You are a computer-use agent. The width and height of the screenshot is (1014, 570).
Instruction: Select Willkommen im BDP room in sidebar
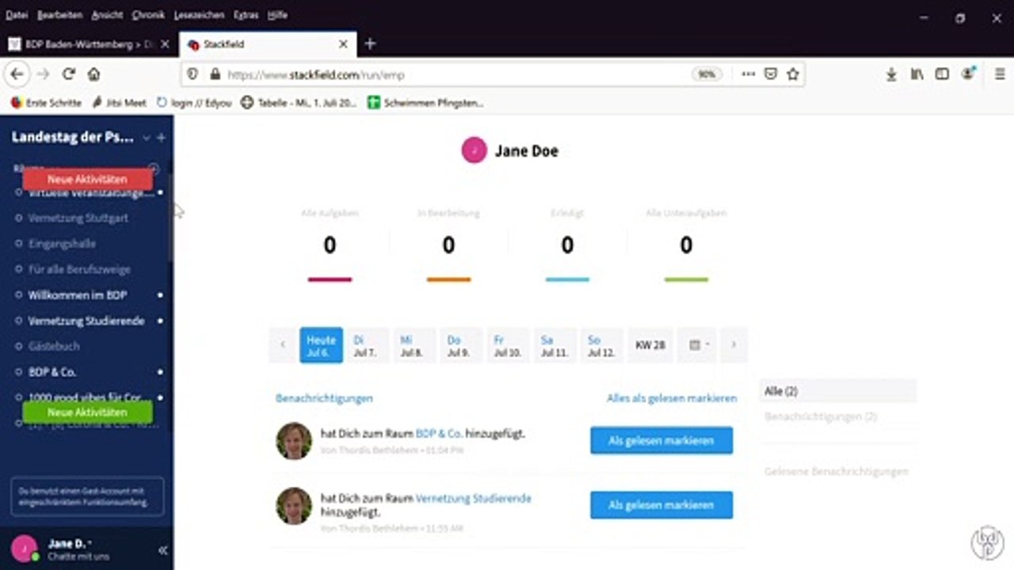(78, 295)
